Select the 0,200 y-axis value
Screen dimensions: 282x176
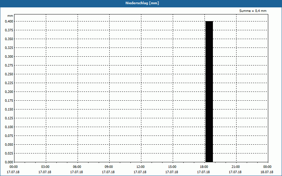tap(9, 92)
